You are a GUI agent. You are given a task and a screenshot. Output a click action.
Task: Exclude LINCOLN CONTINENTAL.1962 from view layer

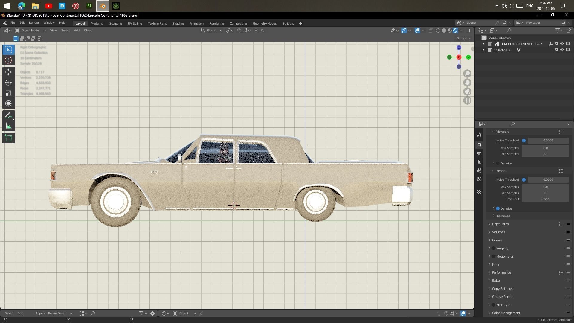[556, 44]
